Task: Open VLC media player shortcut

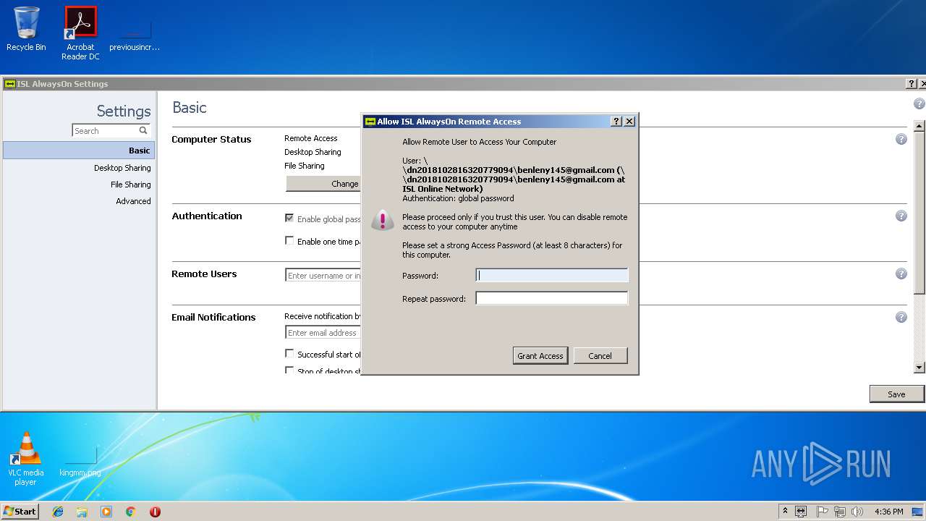Action: (26, 459)
